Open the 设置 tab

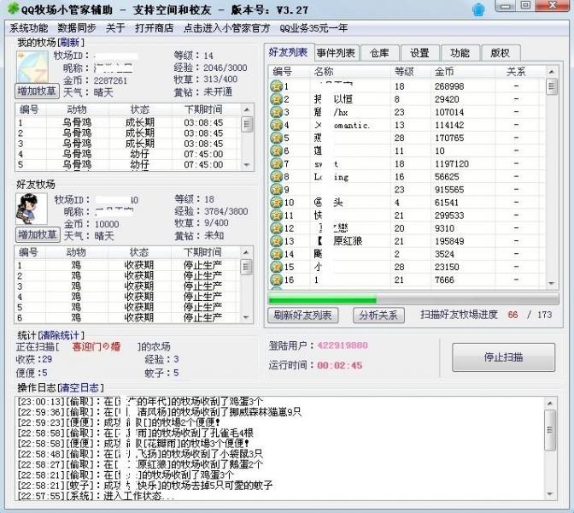click(x=419, y=53)
